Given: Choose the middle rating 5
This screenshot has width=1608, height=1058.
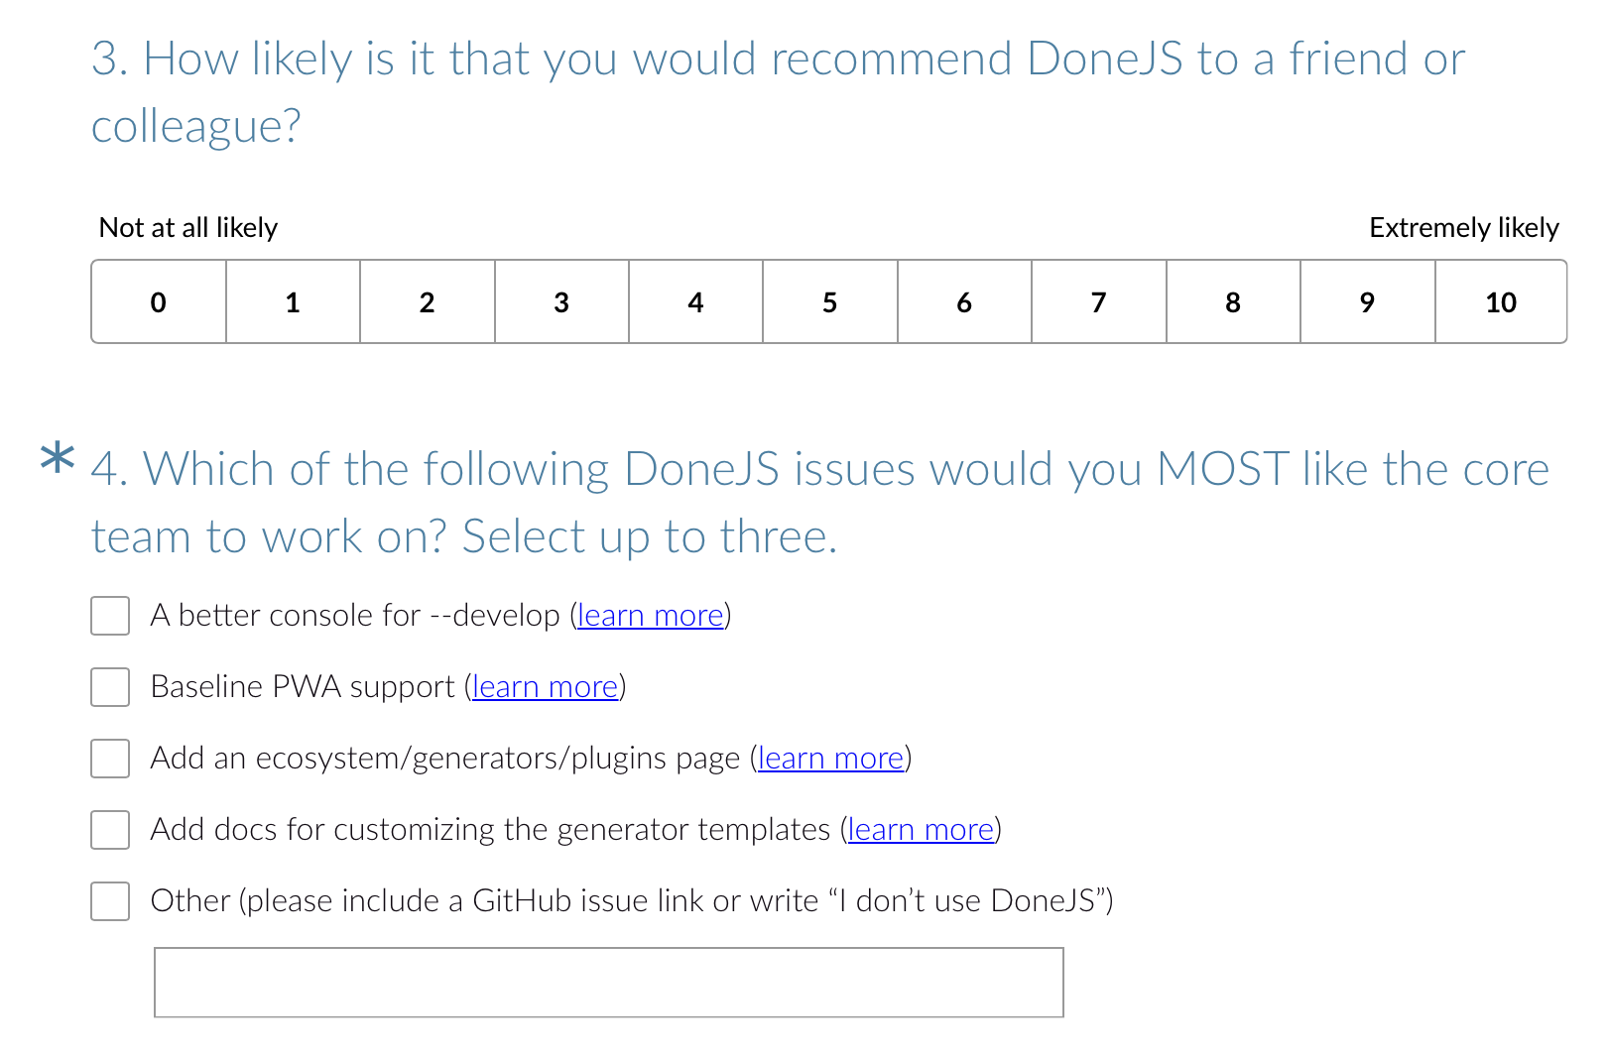Looking at the screenshot, I should click(830, 302).
